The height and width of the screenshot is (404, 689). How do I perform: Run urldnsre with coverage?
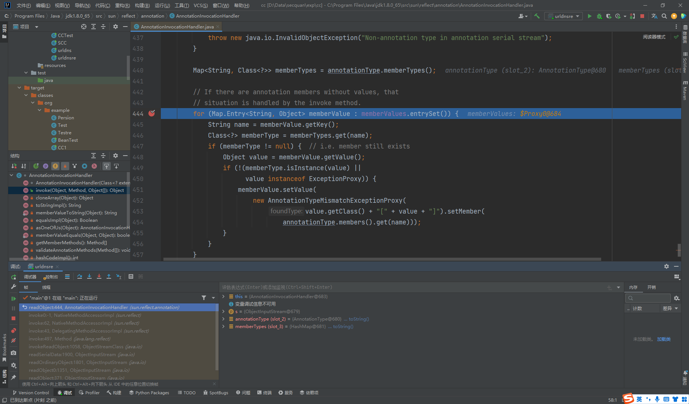[609, 16]
